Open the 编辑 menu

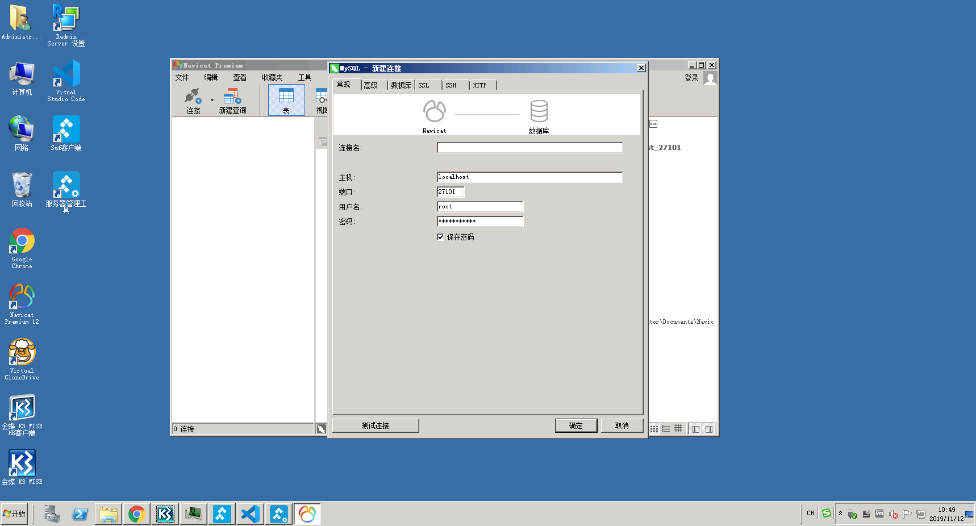pyautogui.click(x=211, y=77)
